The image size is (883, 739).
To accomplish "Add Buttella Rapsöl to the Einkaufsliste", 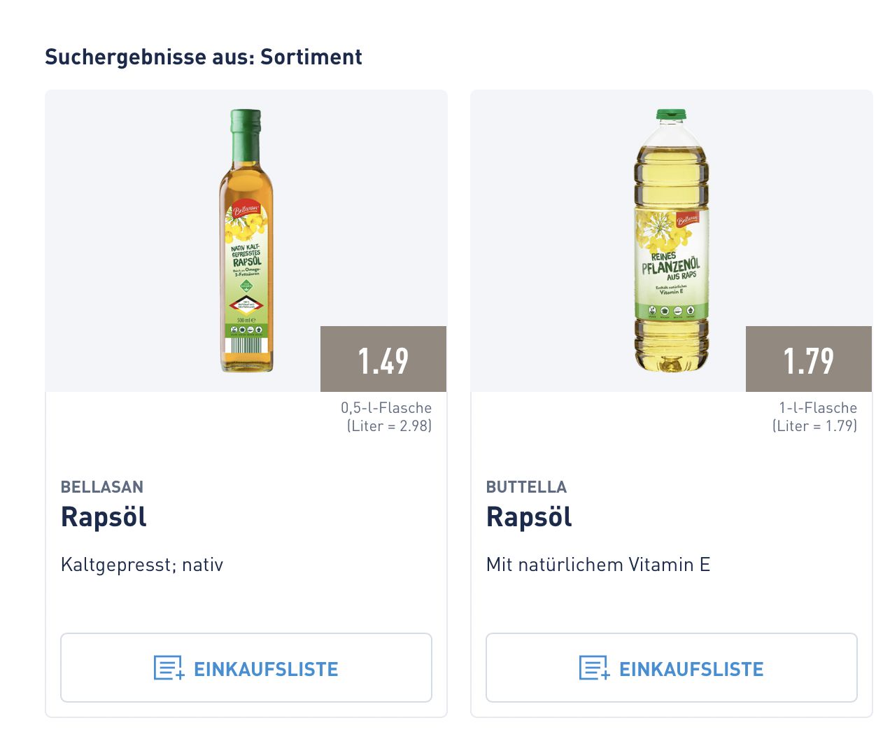I will click(x=672, y=668).
